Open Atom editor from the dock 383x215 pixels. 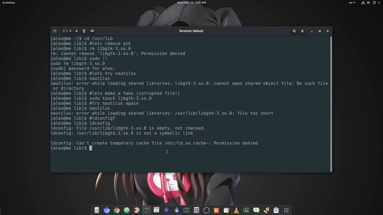click(127, 210)
